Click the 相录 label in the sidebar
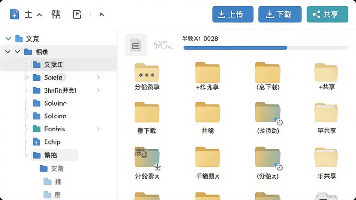The height and width of the screenshot is (200, 356). click(42, 52)
